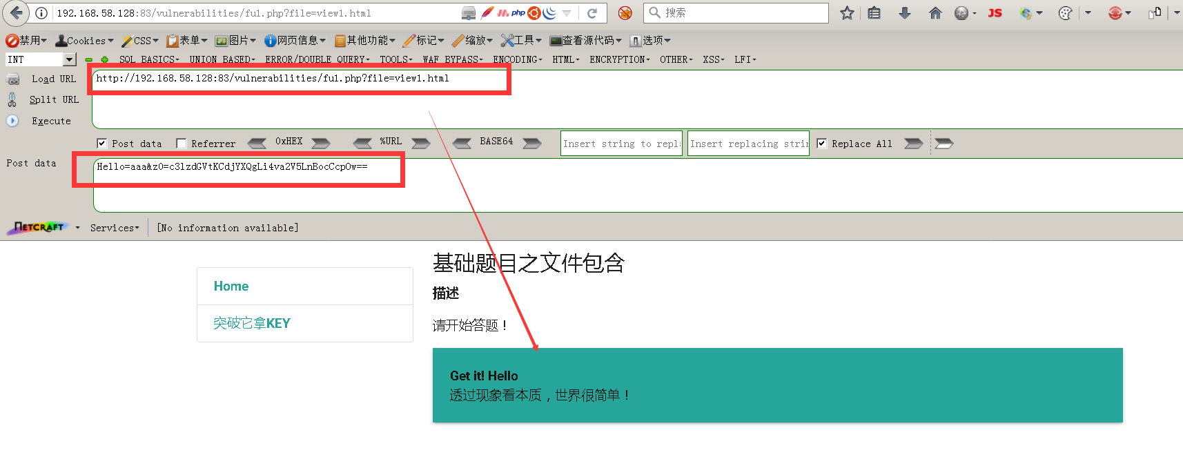Click the BASE64 decode left arrow

pyautogui.click(x=462, y=143)
